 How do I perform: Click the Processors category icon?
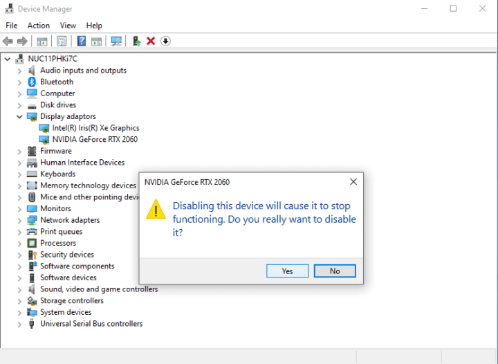32,243
